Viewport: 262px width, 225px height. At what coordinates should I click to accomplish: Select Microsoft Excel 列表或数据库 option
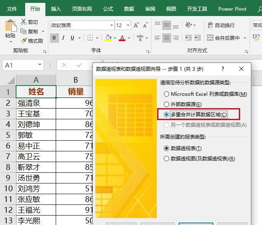[x=205, y=94]
